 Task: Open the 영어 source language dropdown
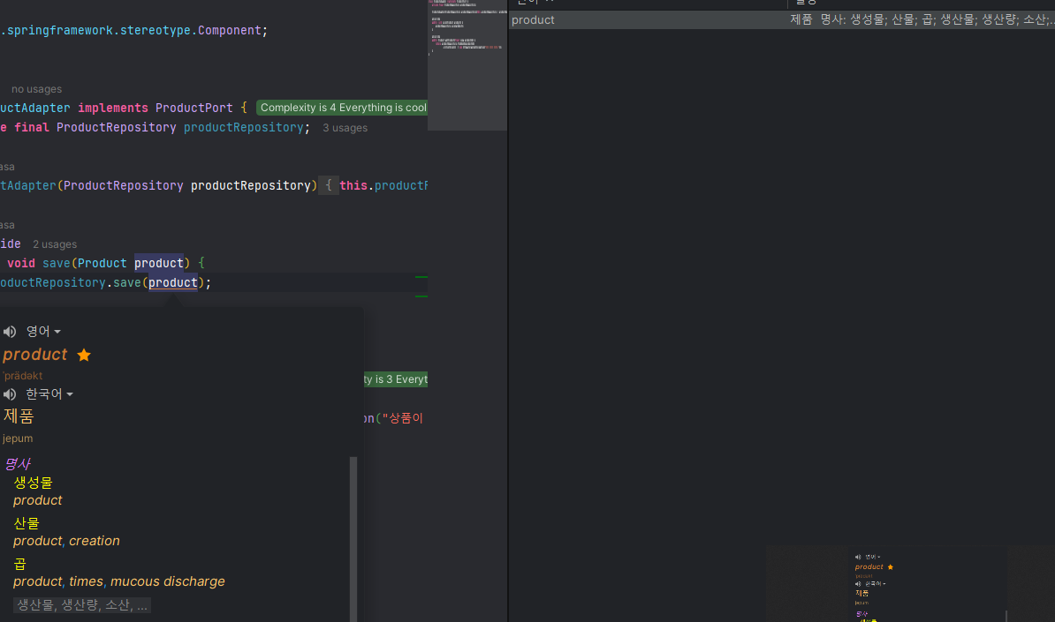[43, 331]
